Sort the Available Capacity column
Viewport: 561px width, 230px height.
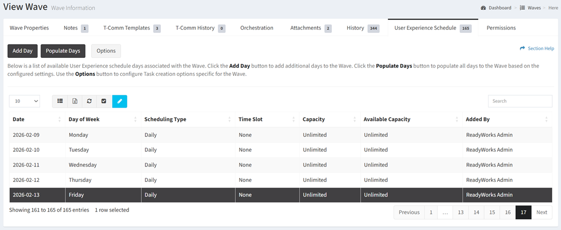(x=457, y=119)
